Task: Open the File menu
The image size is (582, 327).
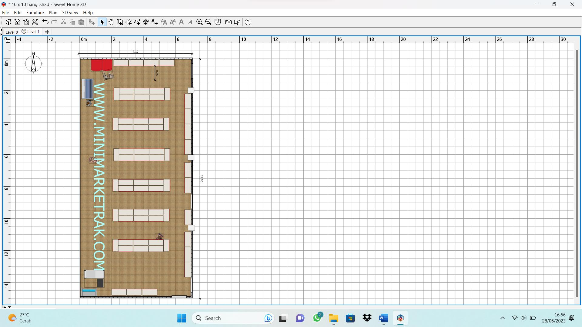Action: (x=5, y=12)
